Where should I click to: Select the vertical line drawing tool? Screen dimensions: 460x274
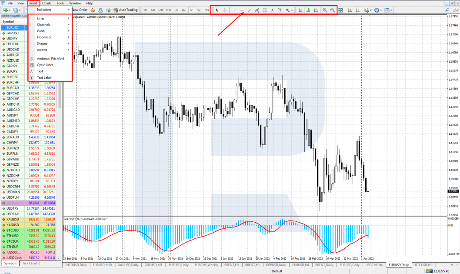[234, 10]
